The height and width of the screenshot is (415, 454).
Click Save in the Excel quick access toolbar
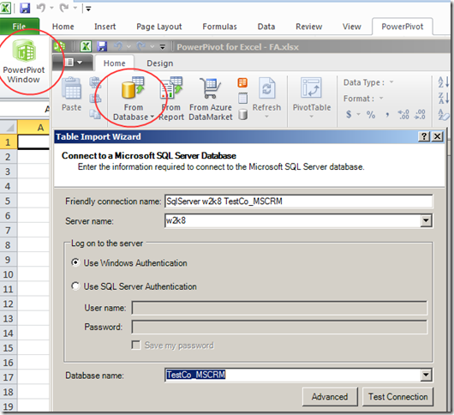(25, 8)
